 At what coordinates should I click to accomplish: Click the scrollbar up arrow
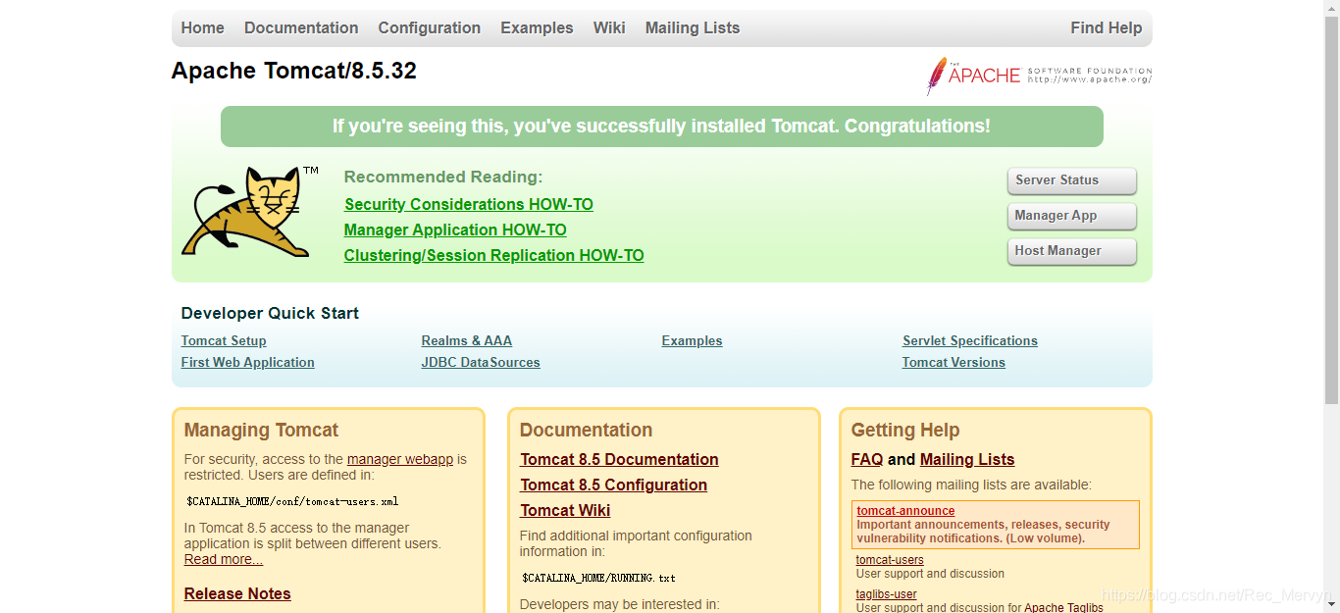(1331, 8)
